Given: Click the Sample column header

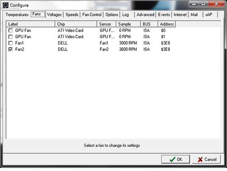Looking at the screenshot, I should tap(128, 24).
